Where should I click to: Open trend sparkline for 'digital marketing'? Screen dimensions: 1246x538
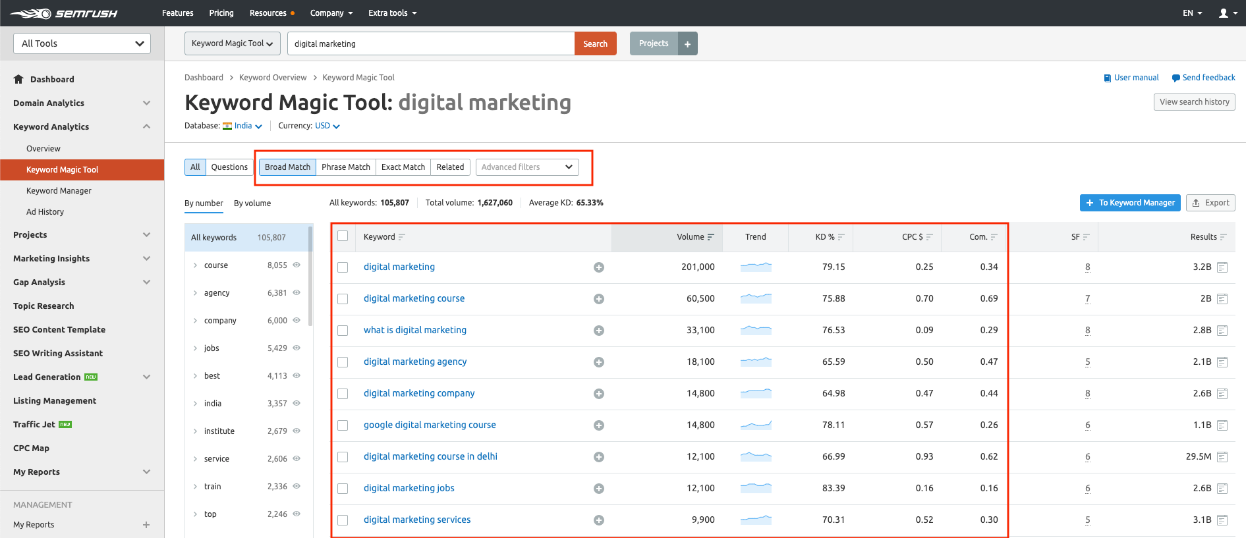point(756,267)
